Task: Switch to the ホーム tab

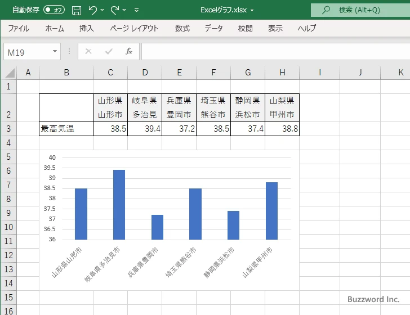Action: (55, 28)
